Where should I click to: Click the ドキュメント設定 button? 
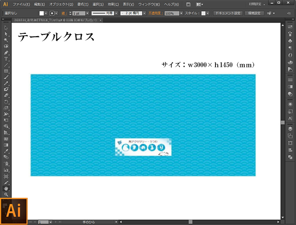tap(228, 13)
